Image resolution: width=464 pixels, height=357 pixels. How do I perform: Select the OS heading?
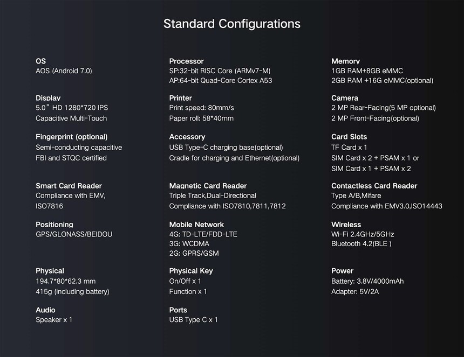[x=41, y=61]
